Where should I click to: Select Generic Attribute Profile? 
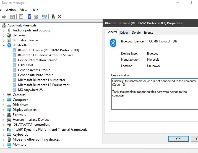pyautogui.click(x=35, y=75)
